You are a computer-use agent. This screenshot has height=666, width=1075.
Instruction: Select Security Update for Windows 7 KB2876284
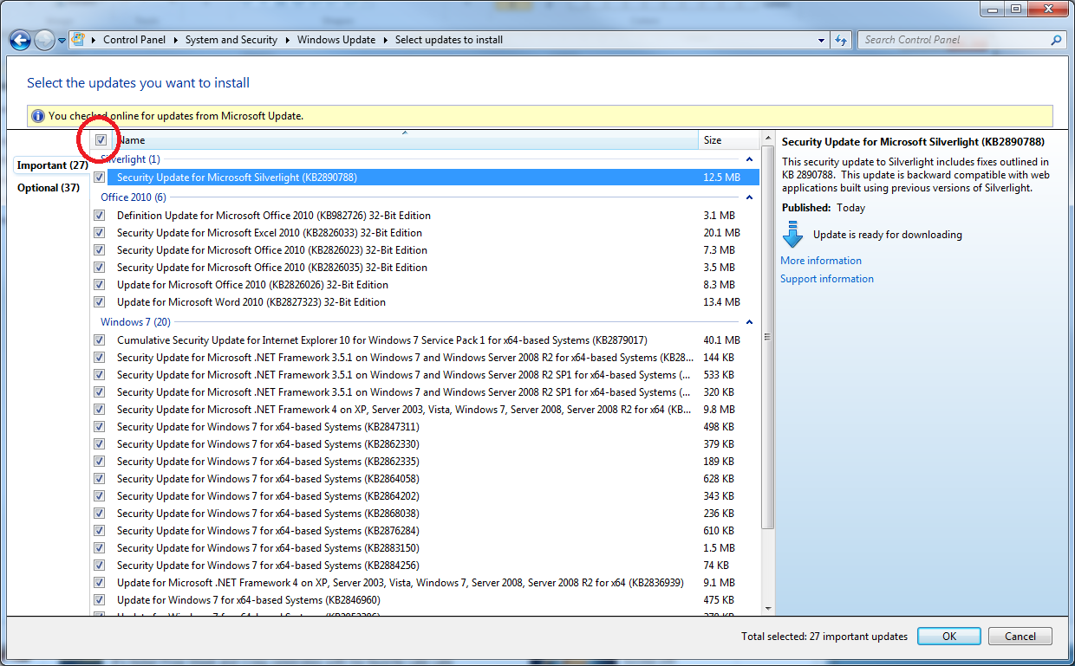tap(426, 531)
